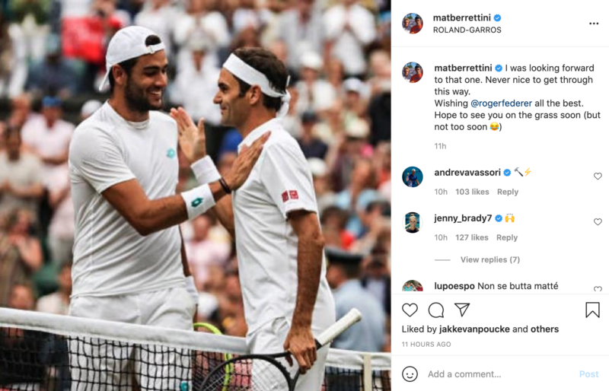Open andrevavassori's profile avatar
The height and width of the screenshot is (391, 609).
click(x=413, y=176)
